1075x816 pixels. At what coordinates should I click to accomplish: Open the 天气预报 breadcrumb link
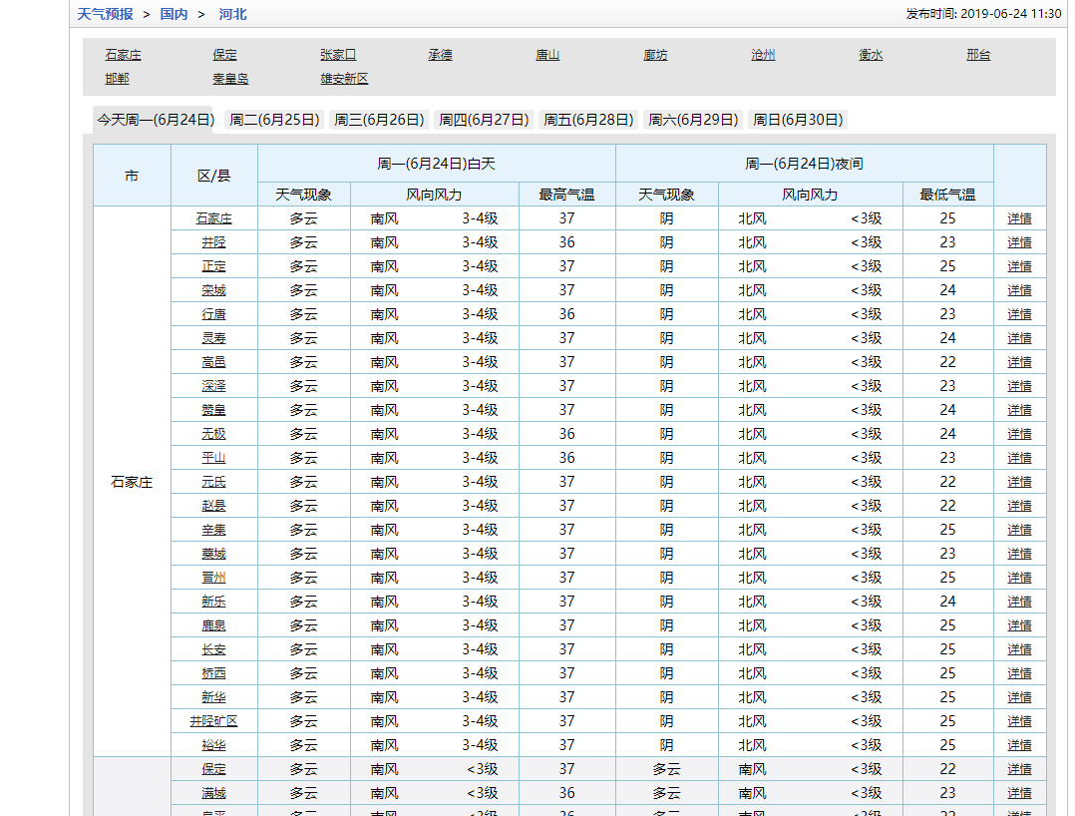(x=105, y=14)
